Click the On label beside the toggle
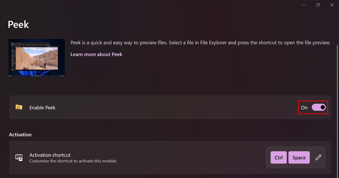The height and width of the screenshot is (178, 339). click(x=304, y=108)
